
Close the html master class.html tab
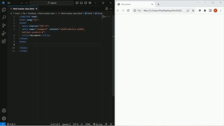pos(36,9)
